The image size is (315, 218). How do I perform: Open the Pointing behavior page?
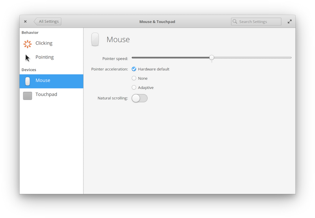tap(52, 57)
